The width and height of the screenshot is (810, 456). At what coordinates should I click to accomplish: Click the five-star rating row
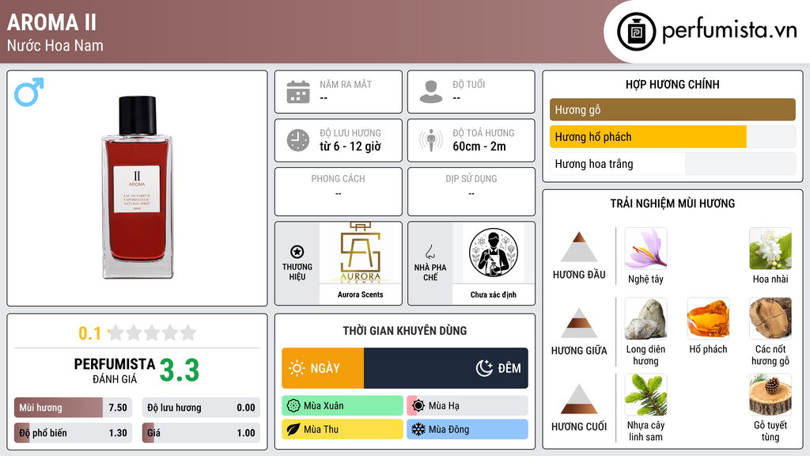pyautogui.click(x=153, y=332)
